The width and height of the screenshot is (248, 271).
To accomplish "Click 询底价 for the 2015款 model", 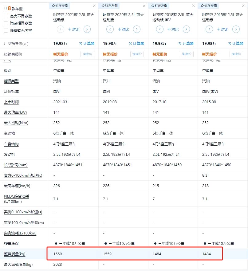I will pyautogui.click(x=236, y=54).
